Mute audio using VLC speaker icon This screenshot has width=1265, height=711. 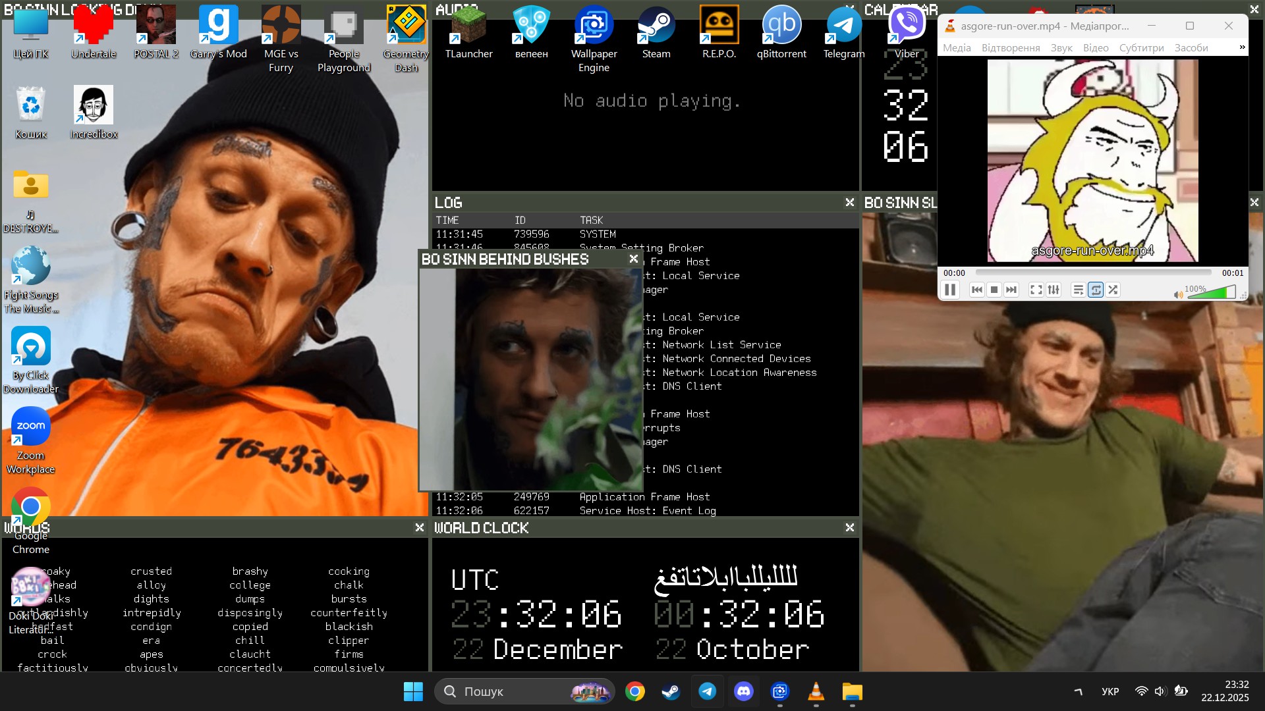point(1178,294)
